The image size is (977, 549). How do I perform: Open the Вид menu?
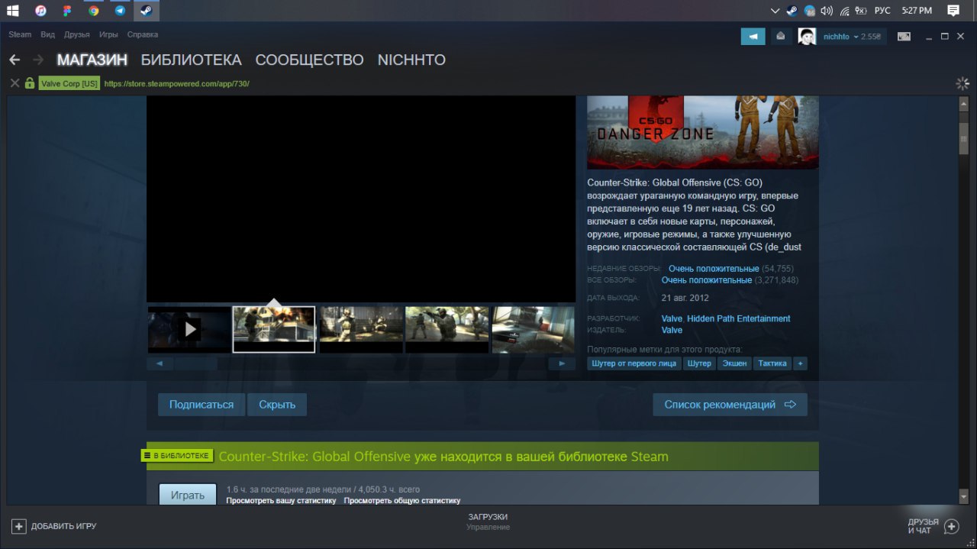47,34
